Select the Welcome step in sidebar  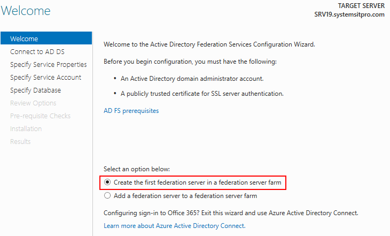click(x=24, y=39)
